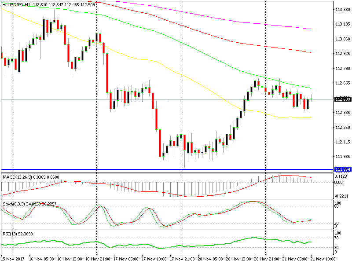
Task: Click the blue 111.864 level price tag
Action: point(343,169)
